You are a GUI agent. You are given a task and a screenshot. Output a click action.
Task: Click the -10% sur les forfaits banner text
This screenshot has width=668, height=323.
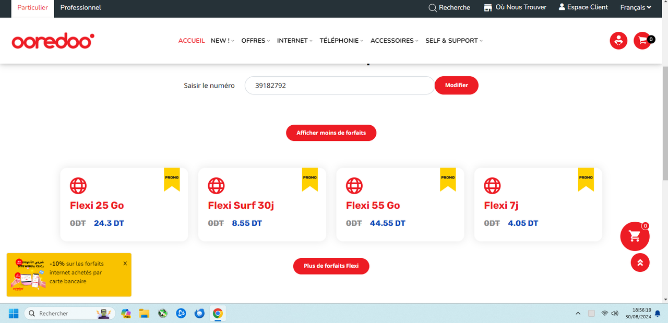pos(77,272)
